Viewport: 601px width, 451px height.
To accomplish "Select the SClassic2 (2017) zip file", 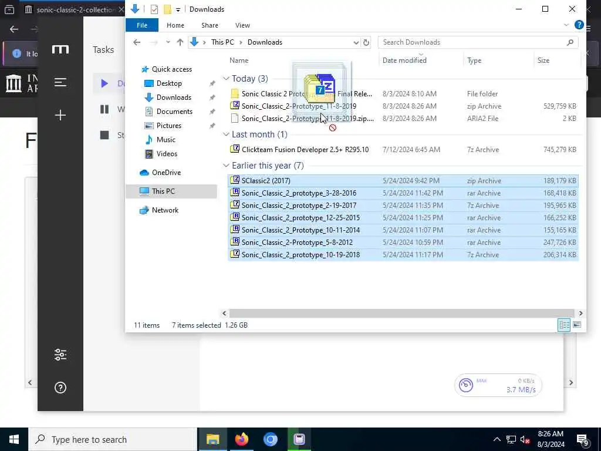I will (403, 181).
